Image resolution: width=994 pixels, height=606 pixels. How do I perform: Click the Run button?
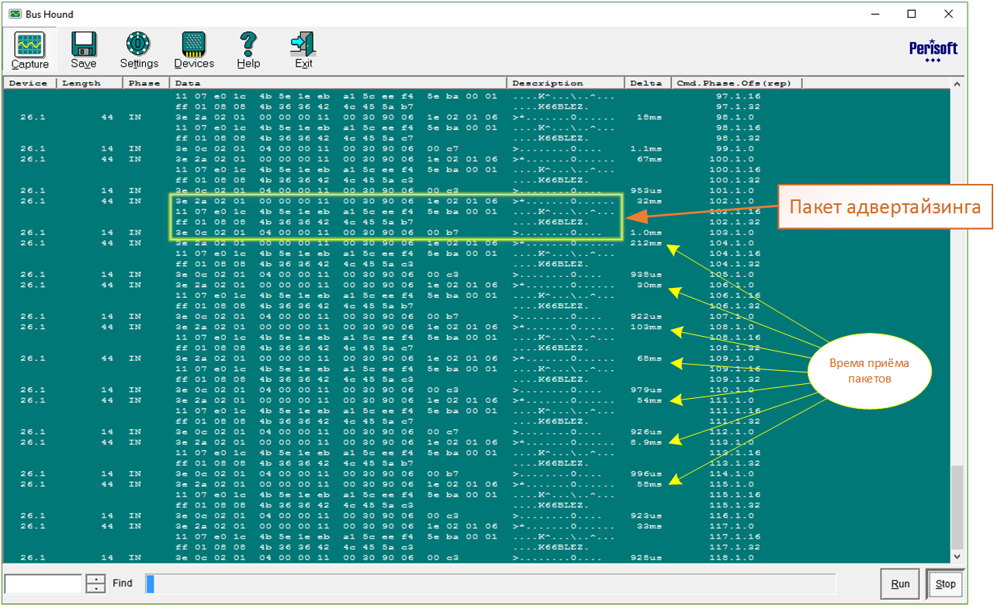pyautogui.click(x=900, y=583)
